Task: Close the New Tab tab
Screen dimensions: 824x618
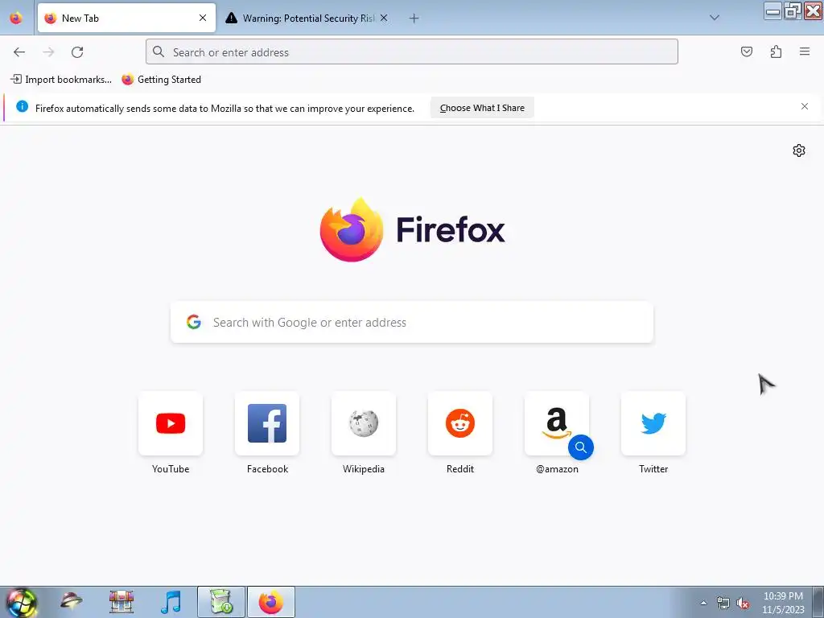Action: click(202, 18)
